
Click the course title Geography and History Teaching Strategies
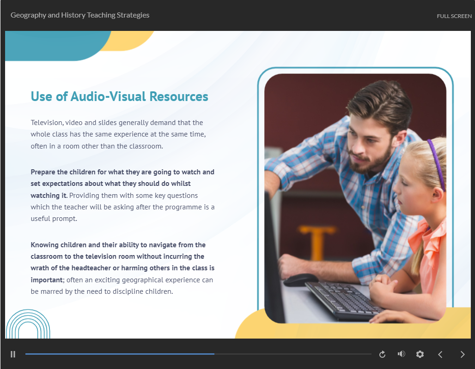80,15
